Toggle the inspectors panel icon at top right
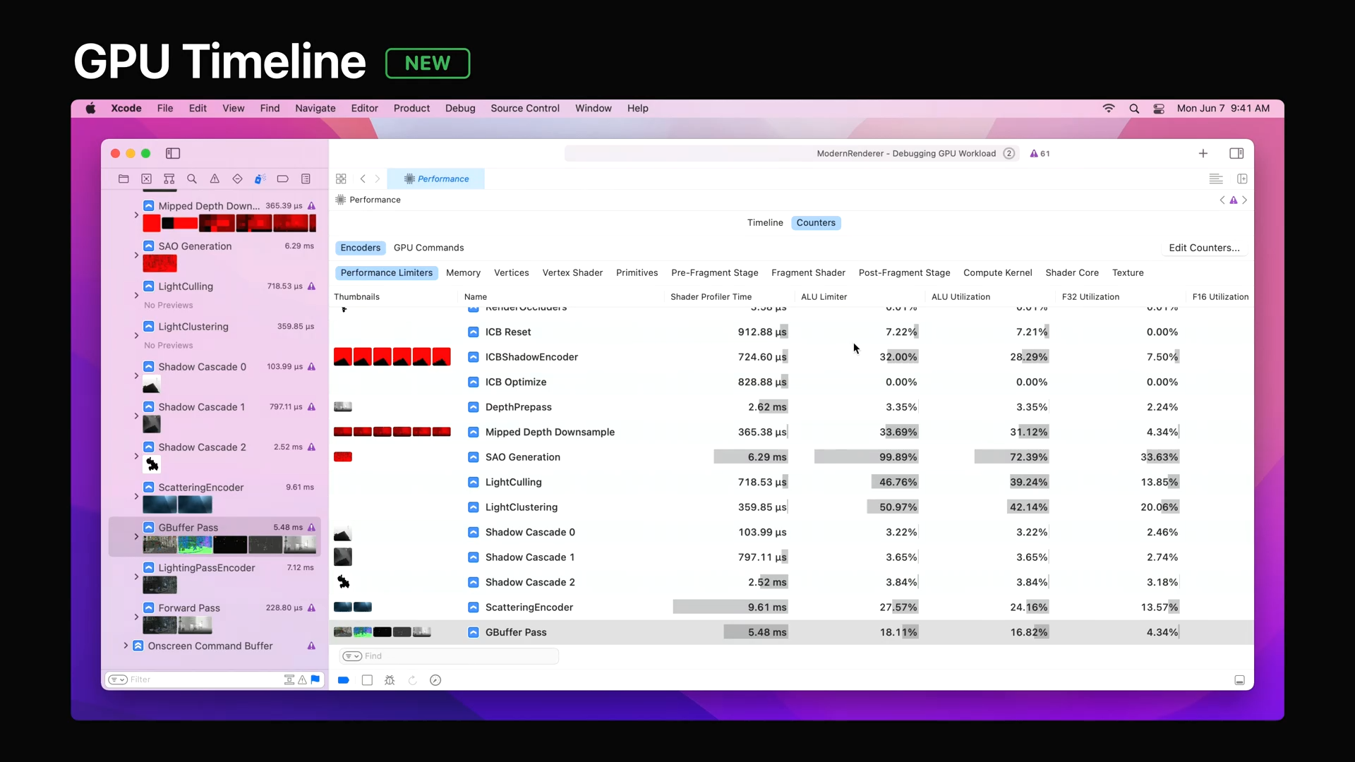This screenshot has width=1355, height=762. tap(1236, 153)
